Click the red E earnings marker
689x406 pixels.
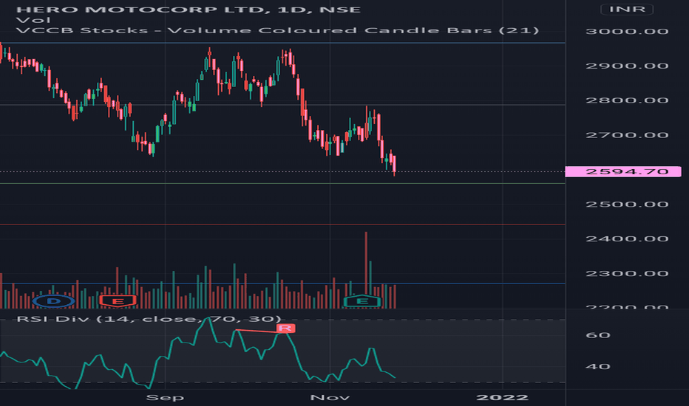(118, 301)
